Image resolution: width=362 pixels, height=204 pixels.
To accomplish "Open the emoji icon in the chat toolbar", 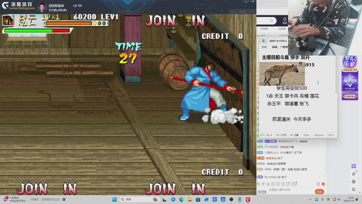I will 258,184.
